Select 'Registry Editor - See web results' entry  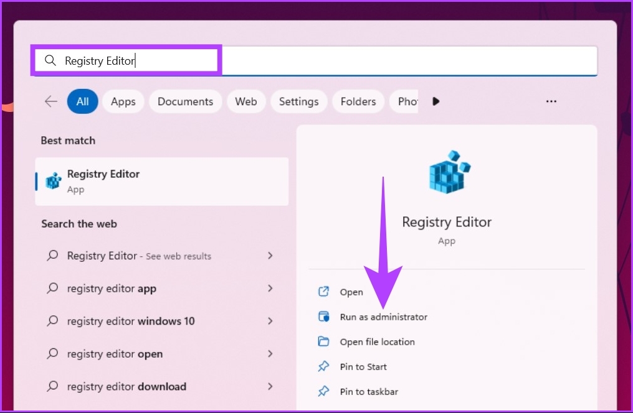point(161,256)
